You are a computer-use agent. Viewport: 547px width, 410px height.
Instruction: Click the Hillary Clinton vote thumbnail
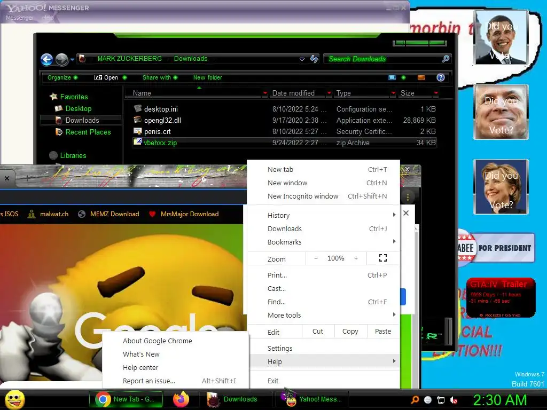tap(501, 187)
